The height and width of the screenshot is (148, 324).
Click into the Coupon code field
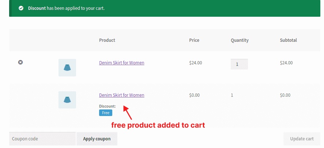(x=42, y=139)
